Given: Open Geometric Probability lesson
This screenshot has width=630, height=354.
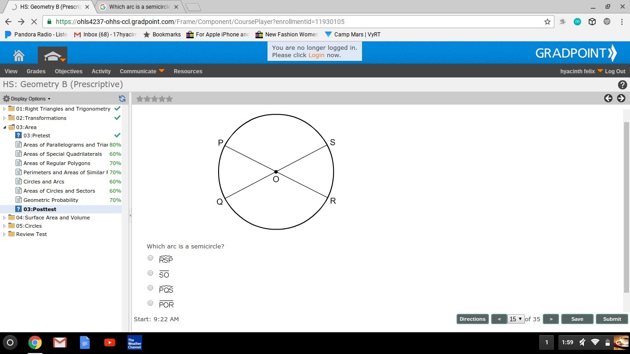Looking at the screenshot, I should point(51,200).
